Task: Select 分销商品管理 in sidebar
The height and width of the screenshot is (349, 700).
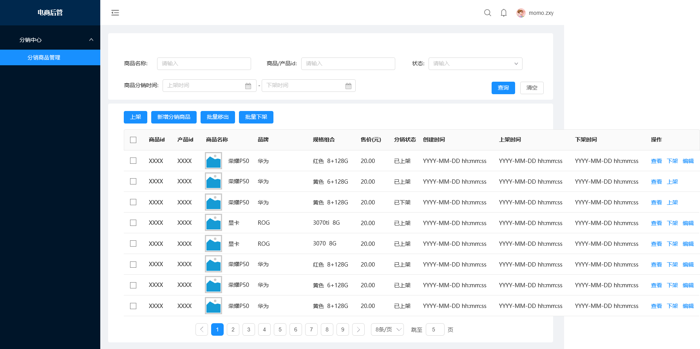Action: (50, 57)
